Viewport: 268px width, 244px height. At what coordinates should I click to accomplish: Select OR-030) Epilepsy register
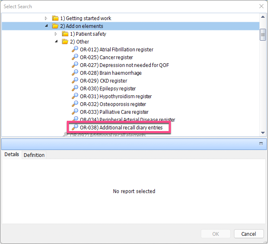click(x=108, y=89)
